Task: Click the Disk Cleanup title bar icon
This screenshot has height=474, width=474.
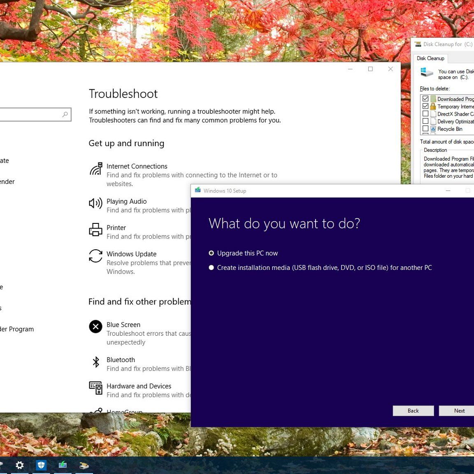Action: click(418, 44)
